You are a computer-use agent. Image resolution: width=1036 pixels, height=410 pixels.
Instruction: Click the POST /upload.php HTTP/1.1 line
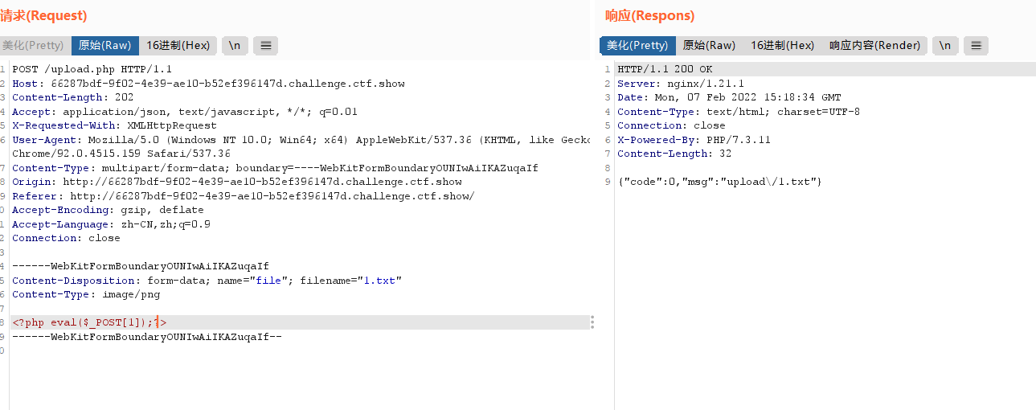[x=92, y=69]
